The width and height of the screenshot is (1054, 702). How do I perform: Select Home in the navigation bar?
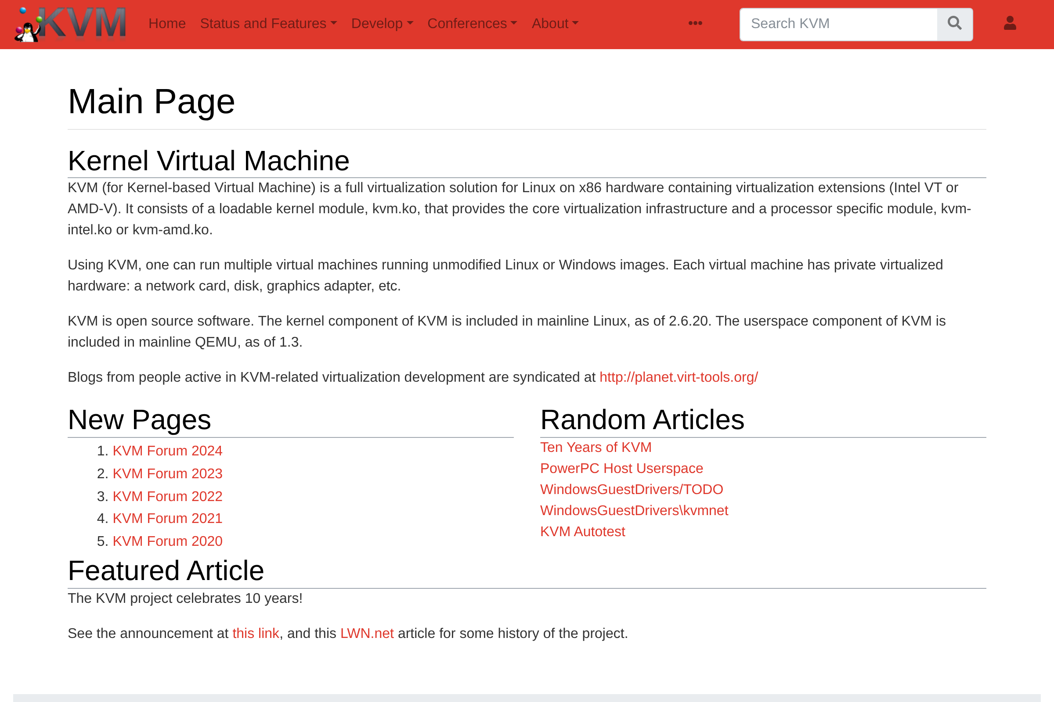167,24
